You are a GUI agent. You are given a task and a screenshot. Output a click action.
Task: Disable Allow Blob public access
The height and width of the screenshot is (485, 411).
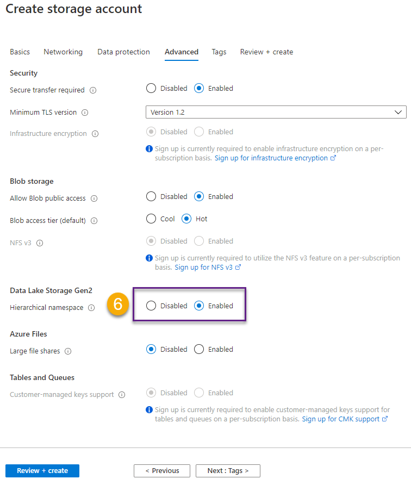(x=151, y=196)
